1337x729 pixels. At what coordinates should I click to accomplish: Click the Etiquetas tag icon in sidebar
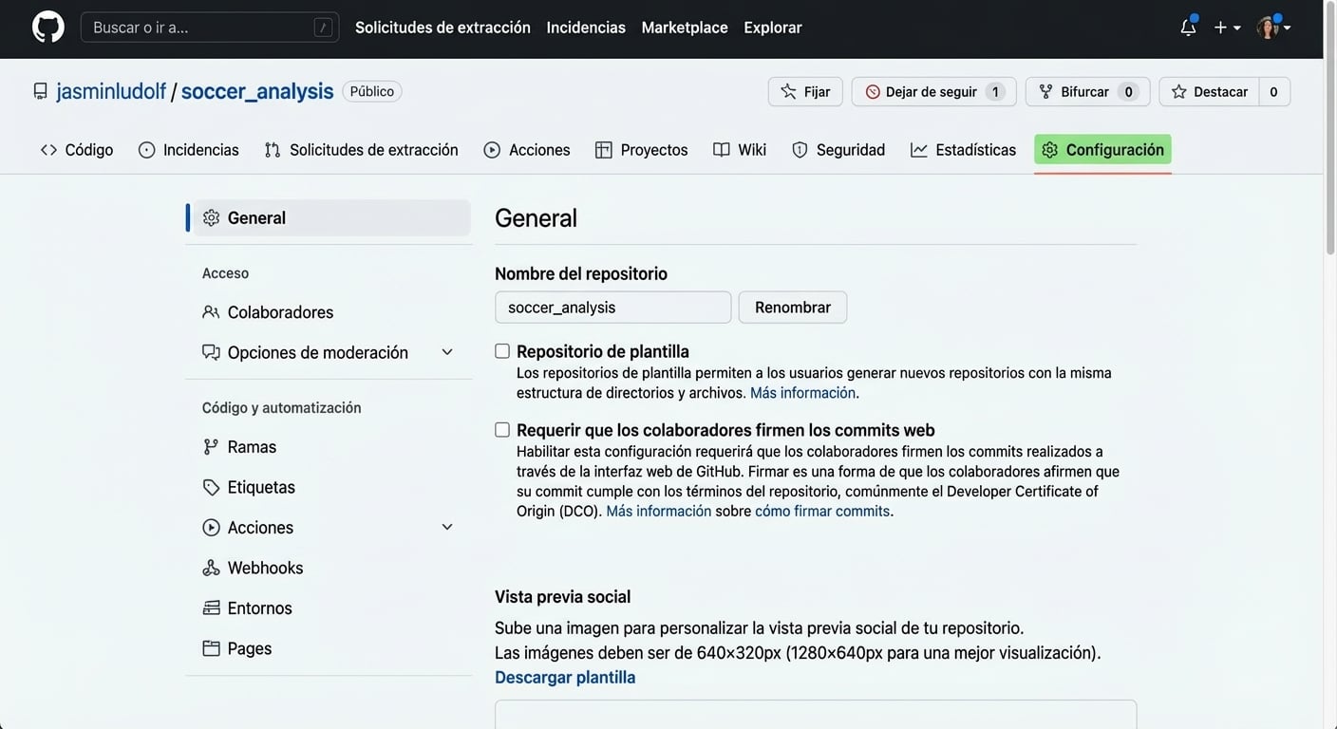(x=211, y=487)
